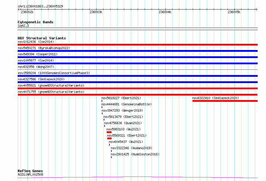
Task: Click nsv3947293 (Wenger2019) label
Action: (x=122, y=110)
